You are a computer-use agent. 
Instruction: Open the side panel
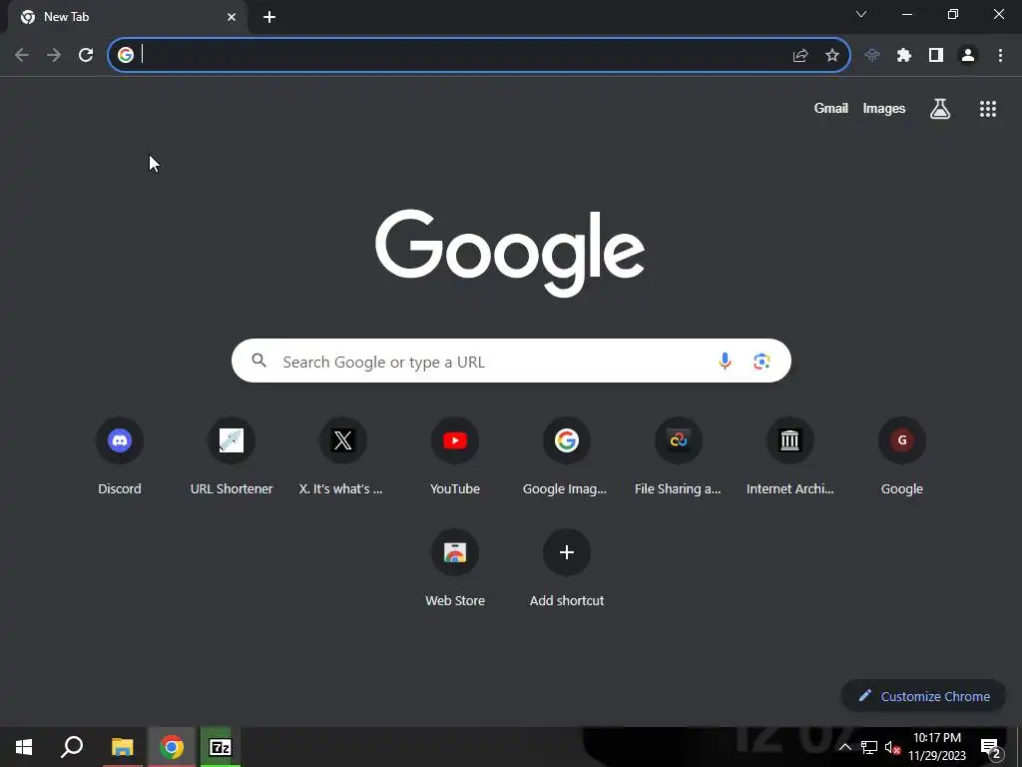point(936,56)
